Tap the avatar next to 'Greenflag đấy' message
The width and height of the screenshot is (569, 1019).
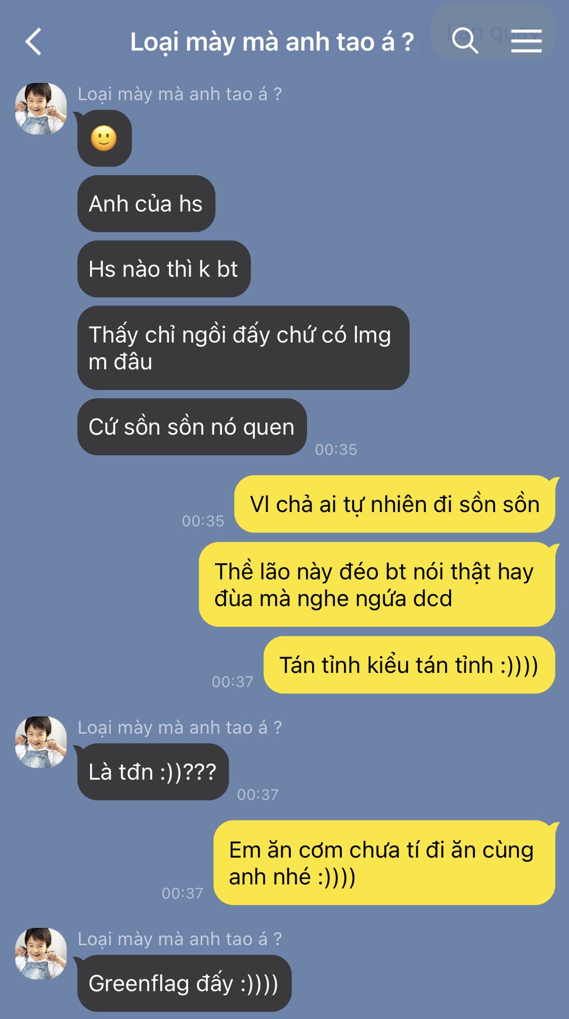[41, 953]
